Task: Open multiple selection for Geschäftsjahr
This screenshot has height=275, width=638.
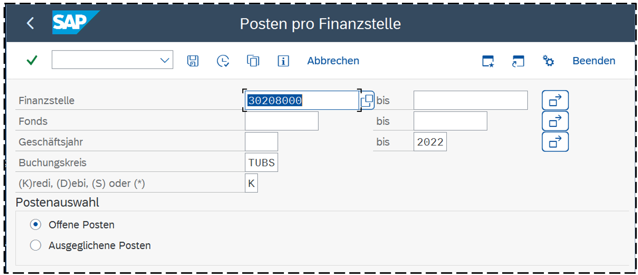Action: tap(555, 142)
